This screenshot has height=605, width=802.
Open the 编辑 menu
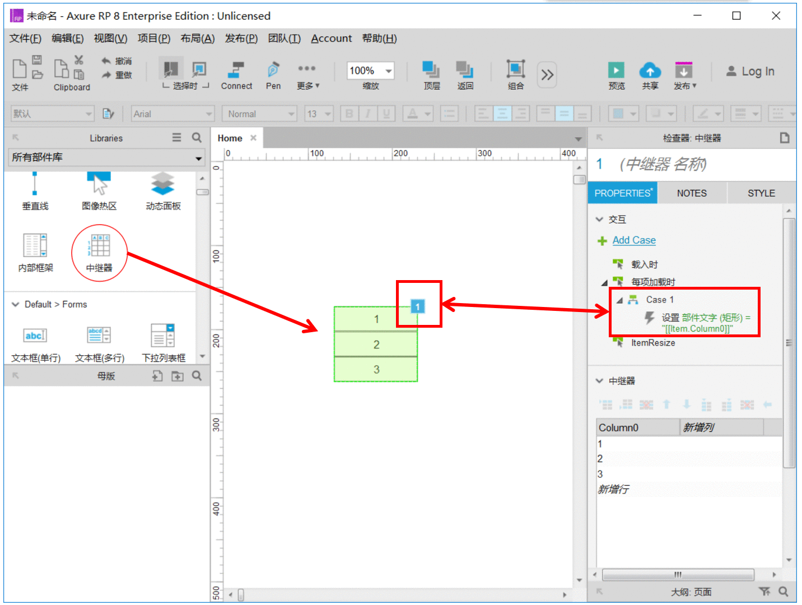67,38
